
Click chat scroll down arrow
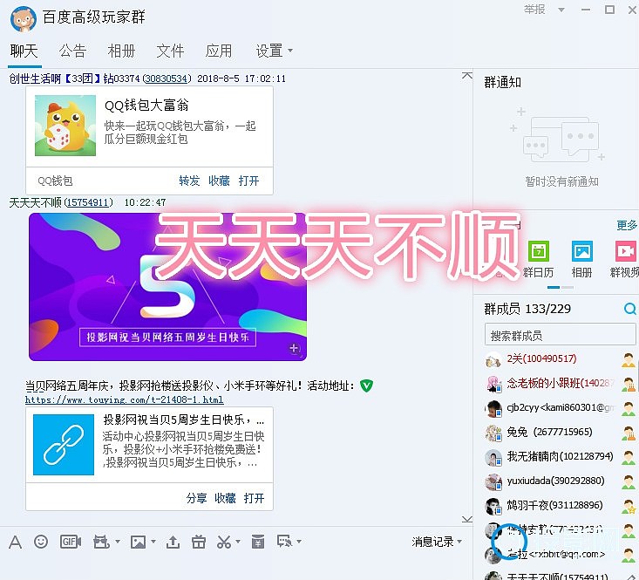467,519
